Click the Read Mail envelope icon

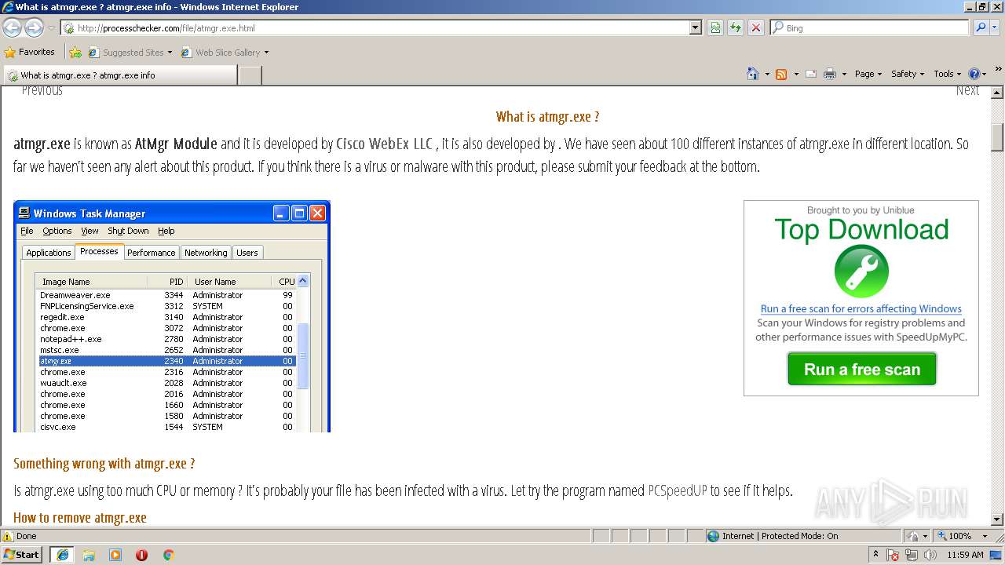click(x=811, y=74)
